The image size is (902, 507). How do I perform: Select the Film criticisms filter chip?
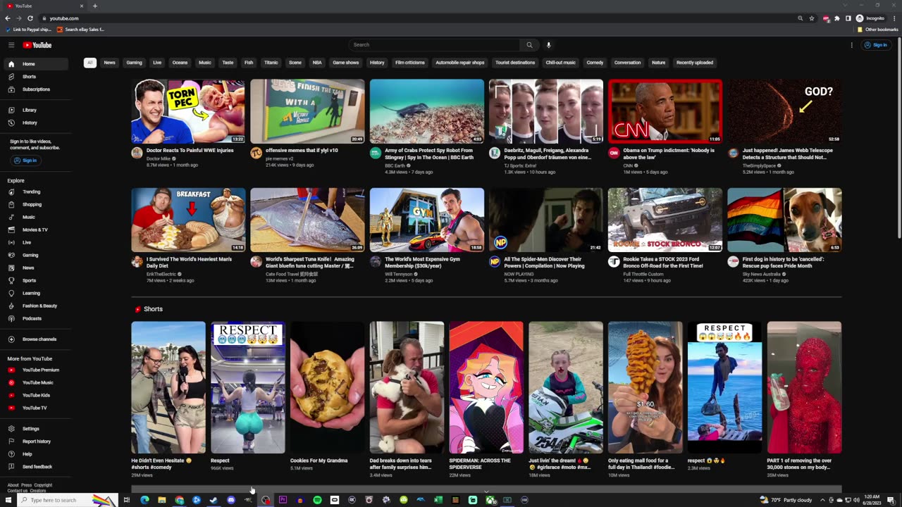(x=409, y=63)
